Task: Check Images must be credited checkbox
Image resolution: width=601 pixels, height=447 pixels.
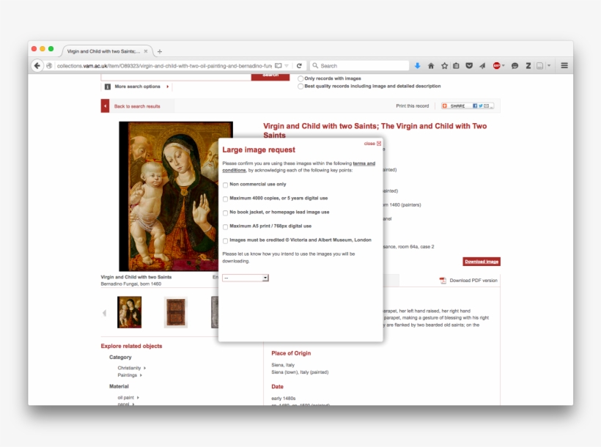Action: point(226,241)
